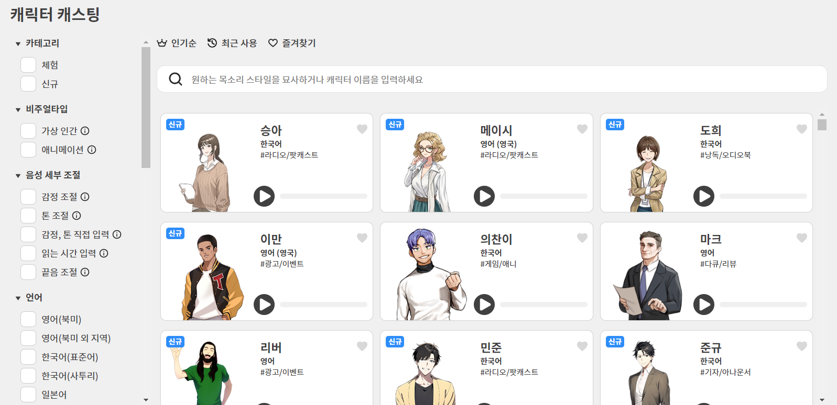
Task: Show 즐겨찾기 characters
Action: click(292, 43)
